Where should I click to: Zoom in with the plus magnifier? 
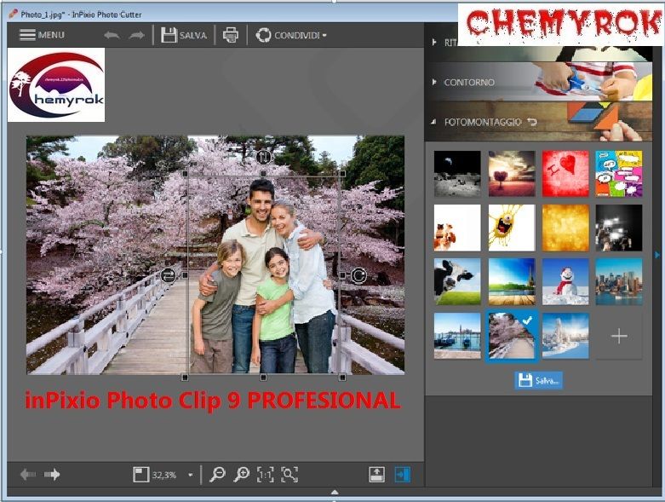coord(242,475)
